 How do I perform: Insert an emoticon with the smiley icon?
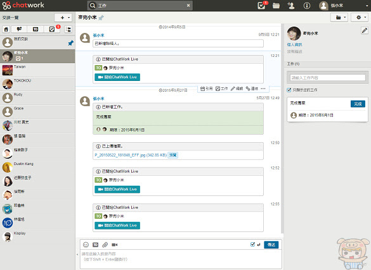86,245
